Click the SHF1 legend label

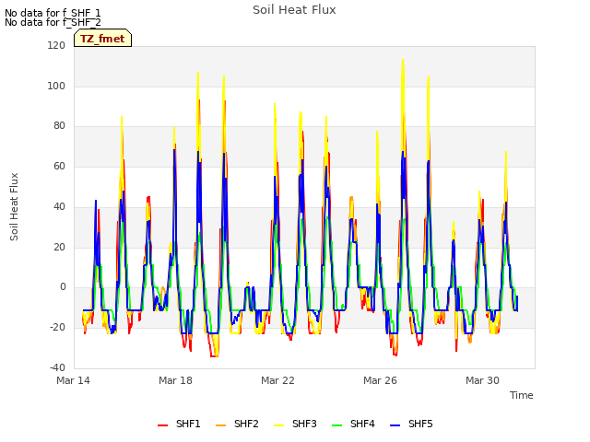point(188,424)
